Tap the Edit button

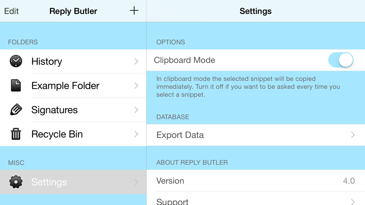click(11, 11)
